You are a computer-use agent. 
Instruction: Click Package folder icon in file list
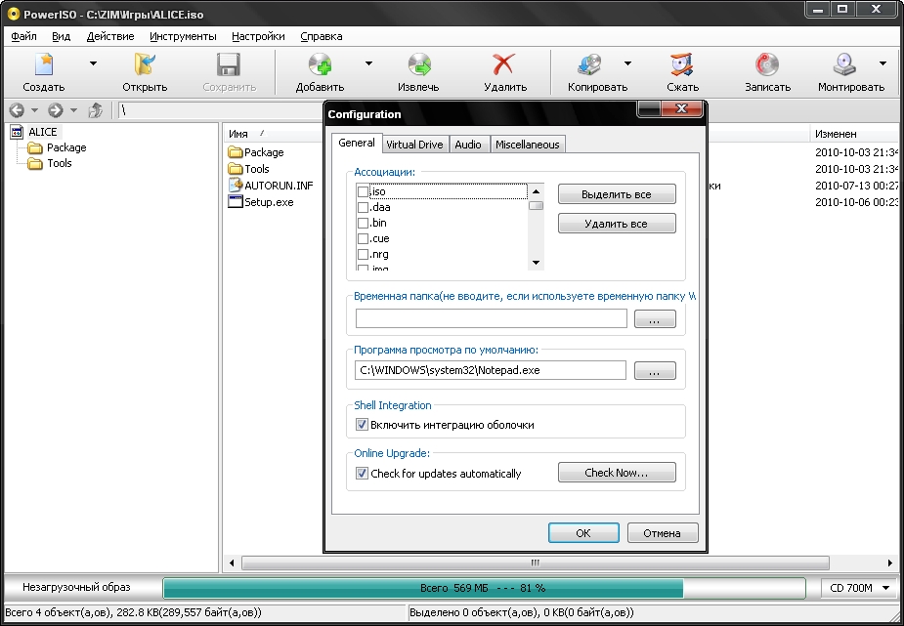(x=236, y=152)
